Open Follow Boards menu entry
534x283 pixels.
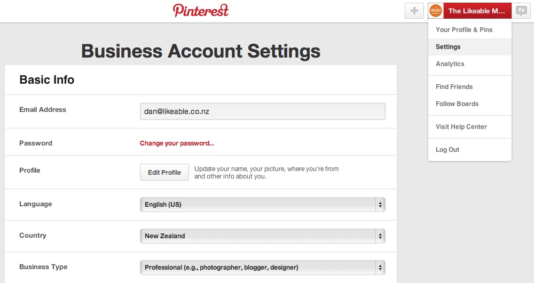(457, 103)
